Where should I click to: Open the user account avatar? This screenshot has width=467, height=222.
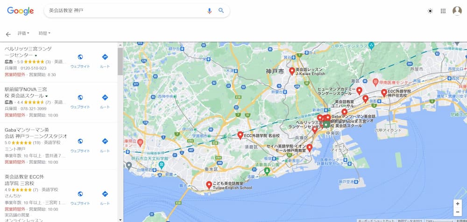coord(457,11)
